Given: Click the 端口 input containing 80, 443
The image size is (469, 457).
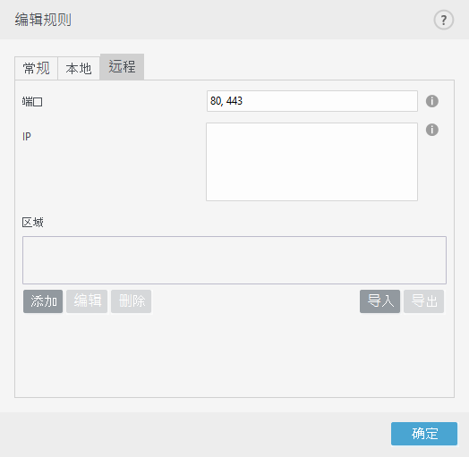Looking at the screenshot, I should 312,101.
